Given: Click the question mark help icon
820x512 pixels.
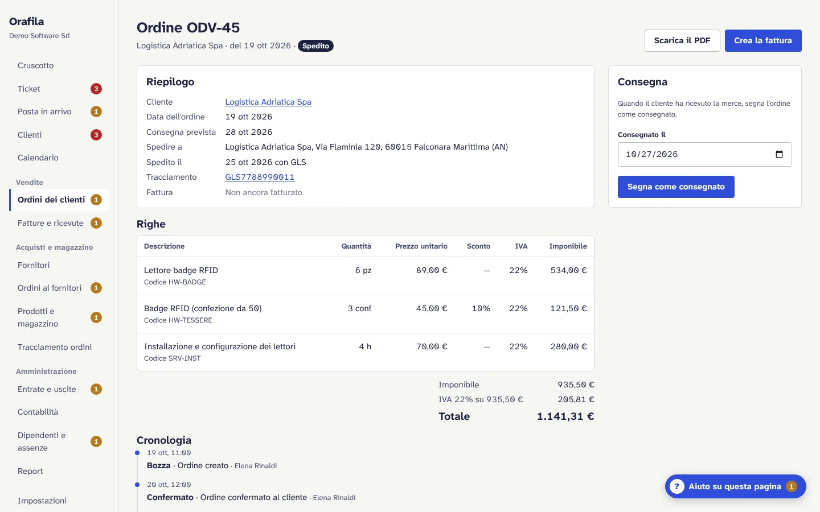Looking at the screenshot, I should [x=676, y=486].
